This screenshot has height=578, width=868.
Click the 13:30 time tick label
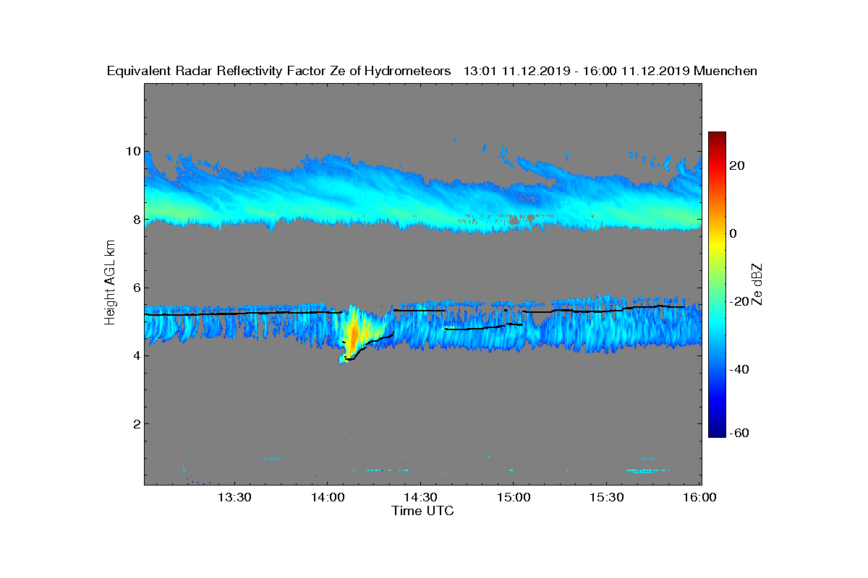(x=234, y=497)
